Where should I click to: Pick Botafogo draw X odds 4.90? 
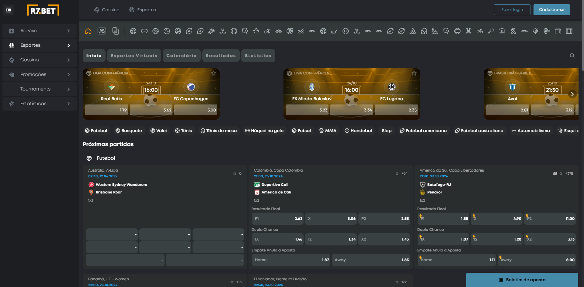[x=497, y=219]
